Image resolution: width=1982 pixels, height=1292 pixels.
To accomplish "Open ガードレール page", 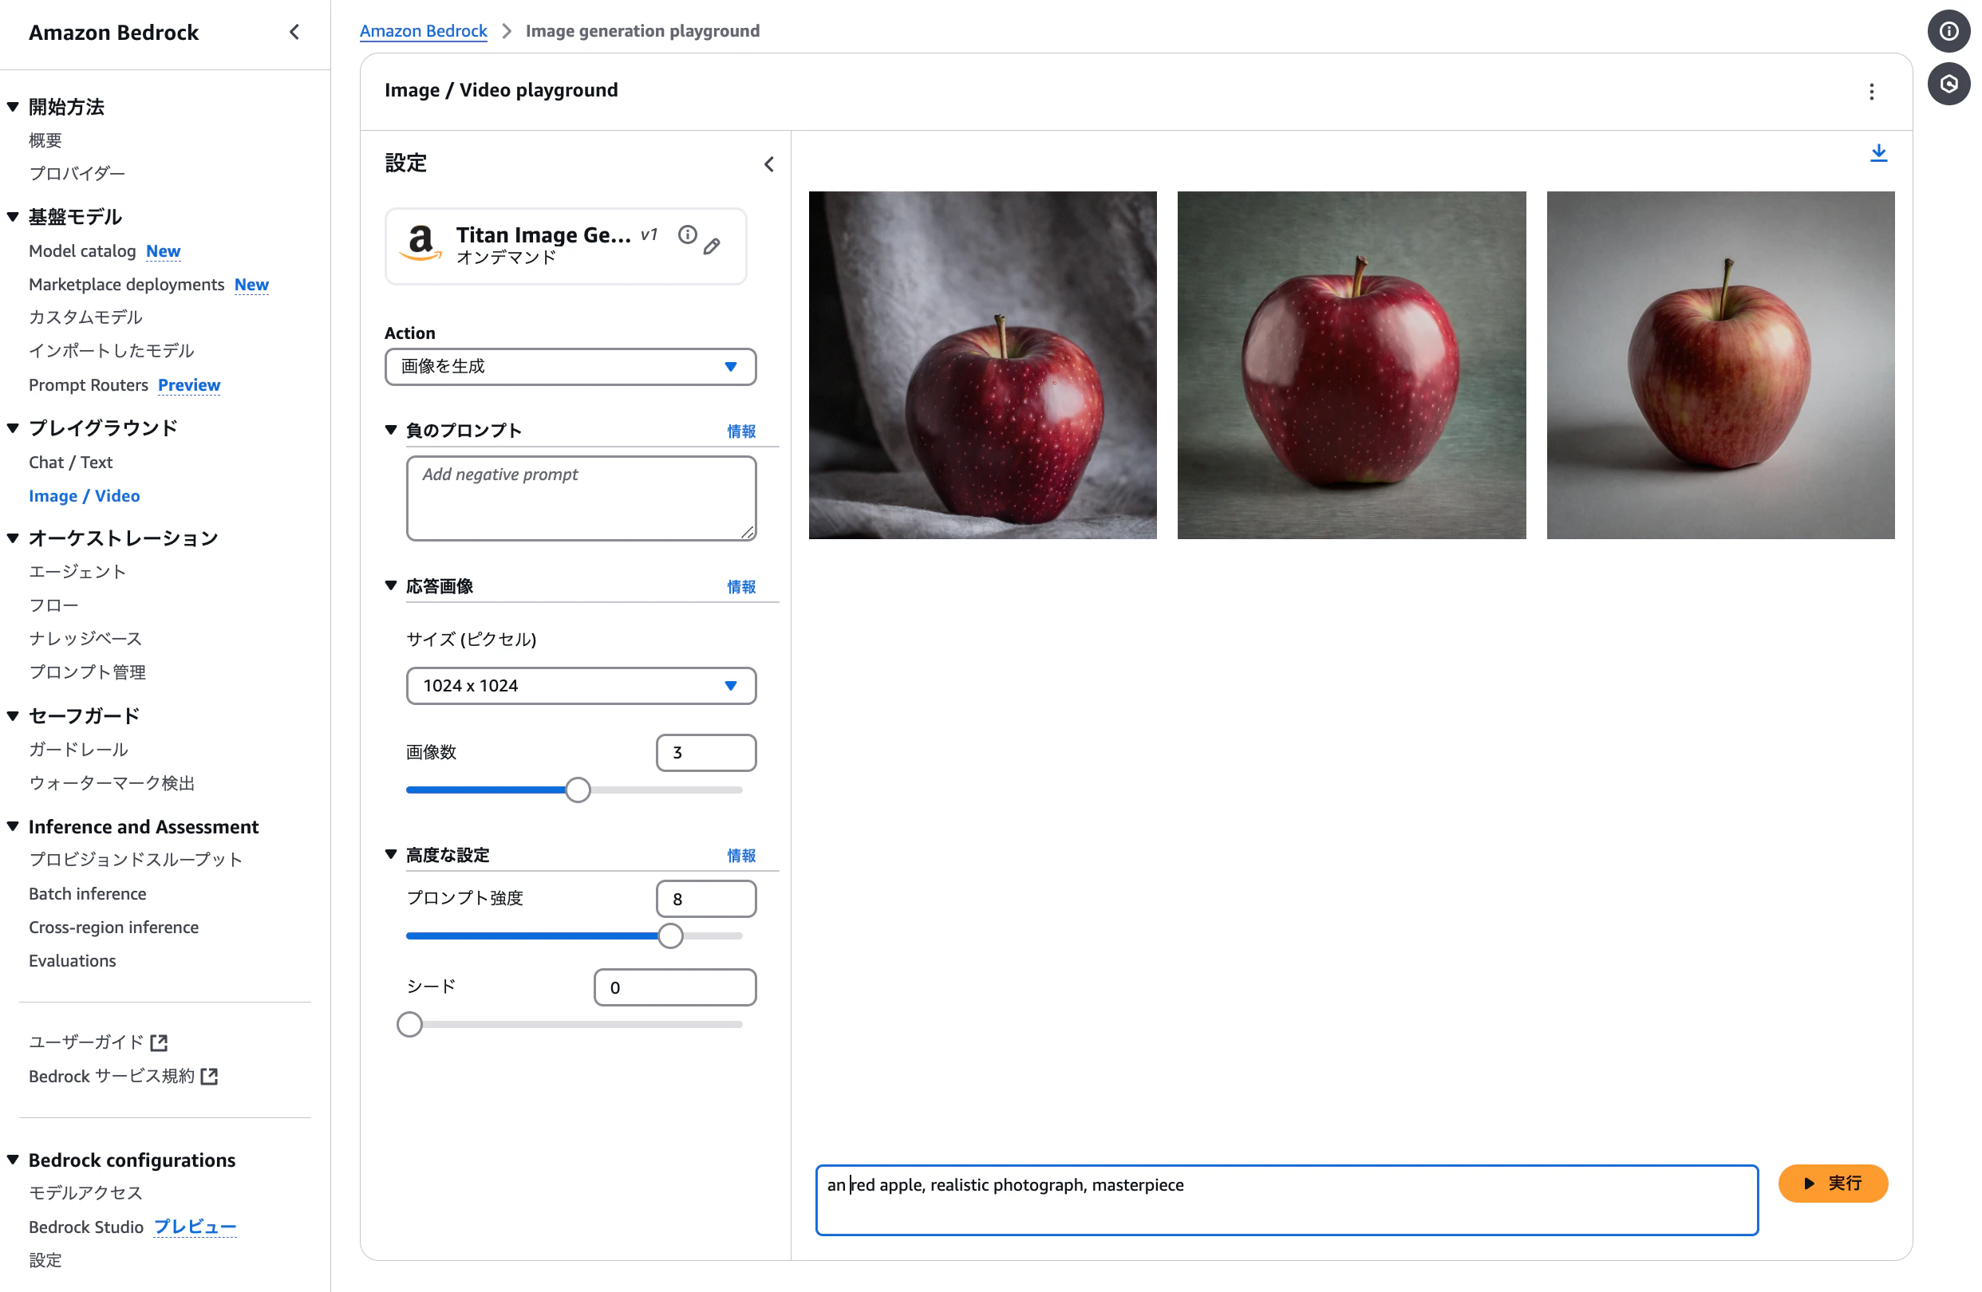I will (77, 749).
